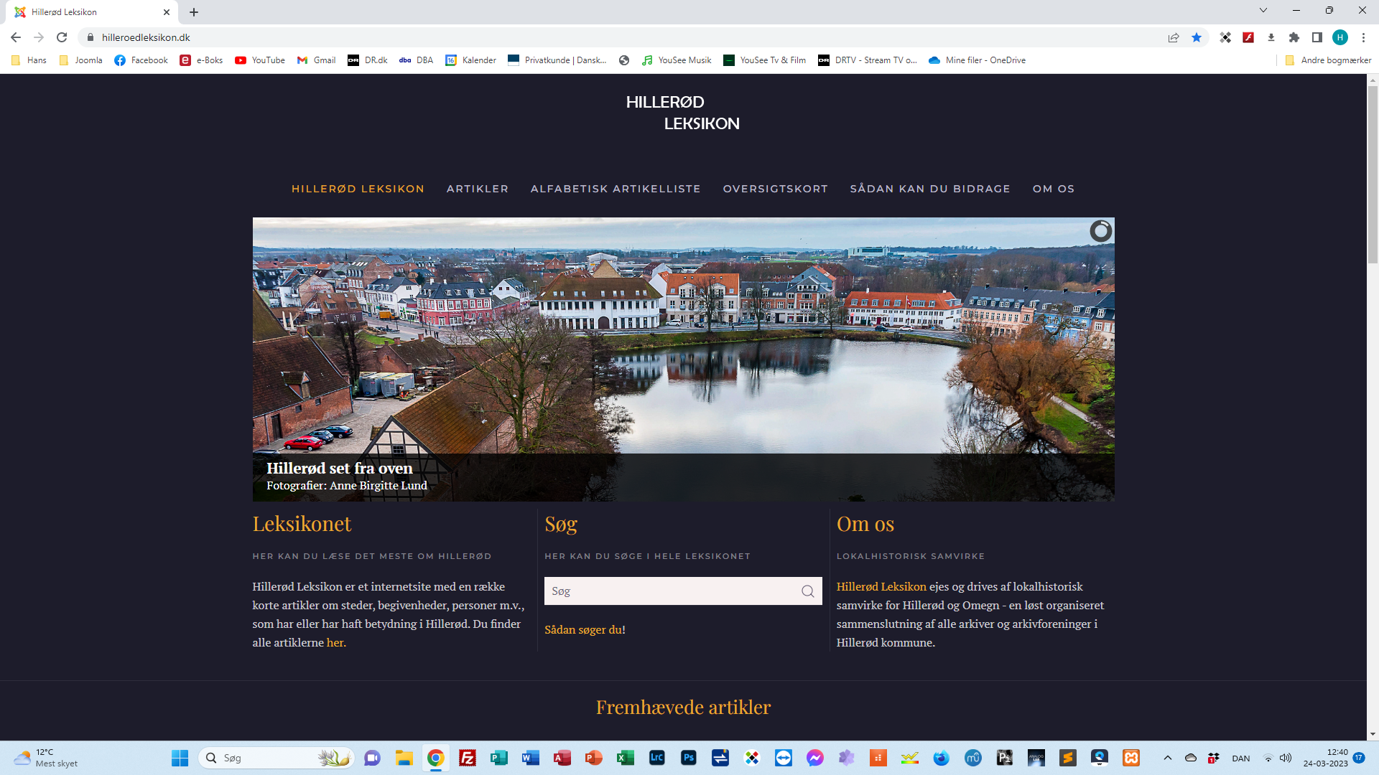Image resolution: width=1379 pixels, height=775 pixels.
Task: Open the Joomla bookmark folder
Action: click(x=80, y=60)
